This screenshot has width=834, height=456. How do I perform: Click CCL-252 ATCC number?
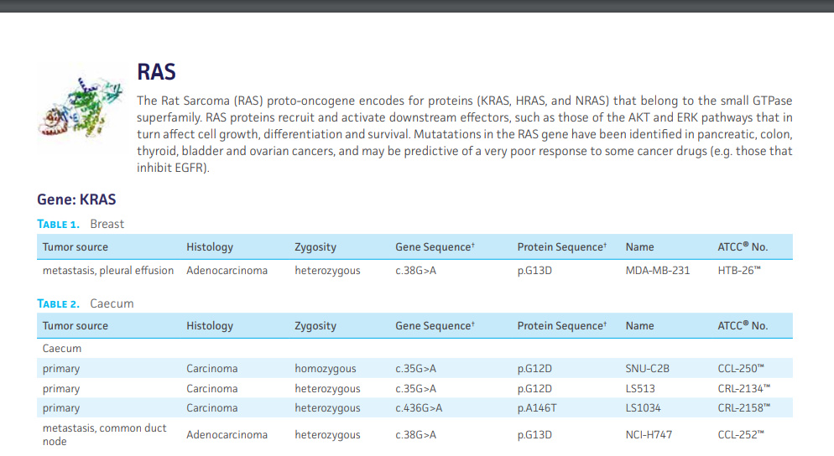pyautogui.click(x=740, y=435)
